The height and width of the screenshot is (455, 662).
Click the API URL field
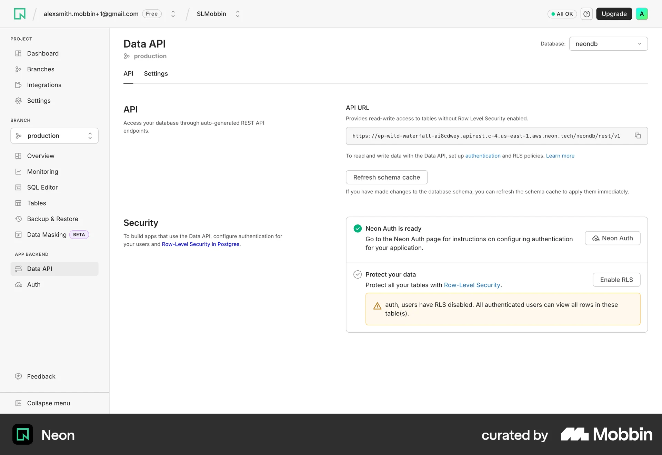click(496, 136)
